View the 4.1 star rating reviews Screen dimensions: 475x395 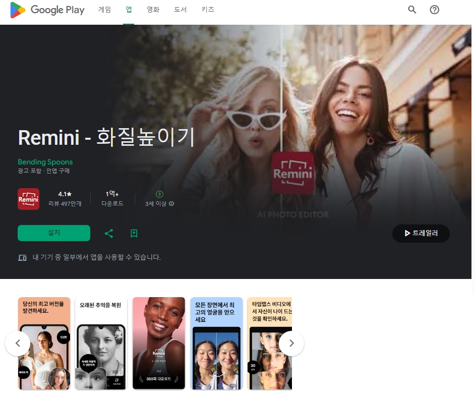pos(65,199)
